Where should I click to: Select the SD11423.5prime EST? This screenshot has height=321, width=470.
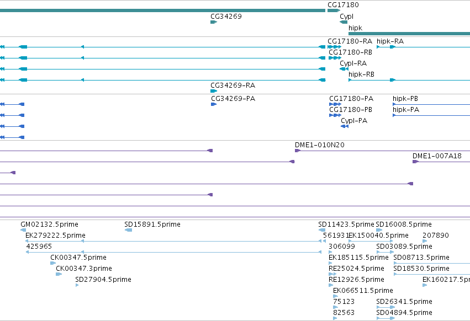pos(321,230)
